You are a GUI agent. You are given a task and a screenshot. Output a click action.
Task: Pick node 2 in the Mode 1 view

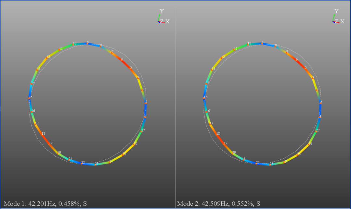click(146, 103)
